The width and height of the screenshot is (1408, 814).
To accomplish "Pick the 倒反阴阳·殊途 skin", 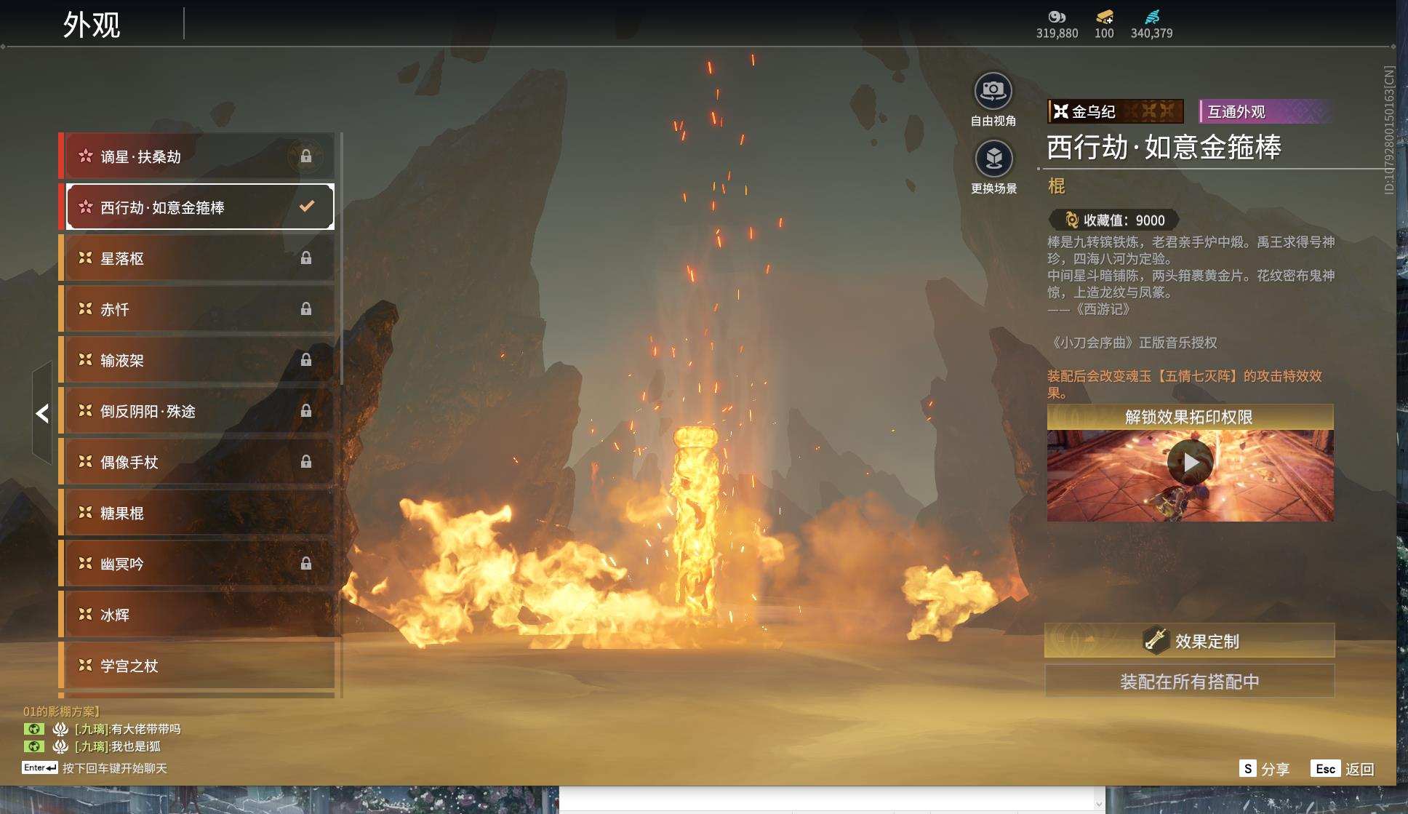I will tap(196, 411).
